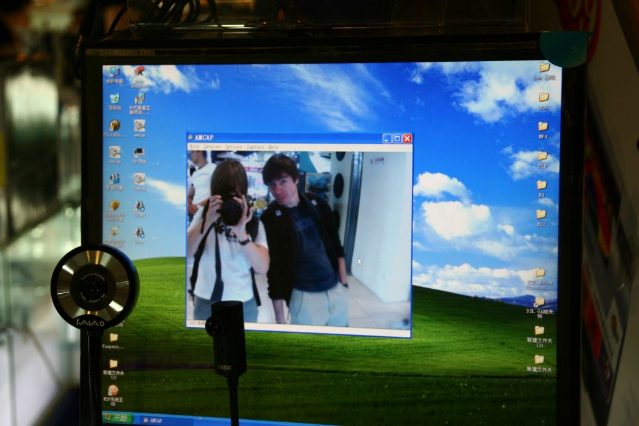
Task: Open the Help menu in AMCAP
Action: (273, 147)
